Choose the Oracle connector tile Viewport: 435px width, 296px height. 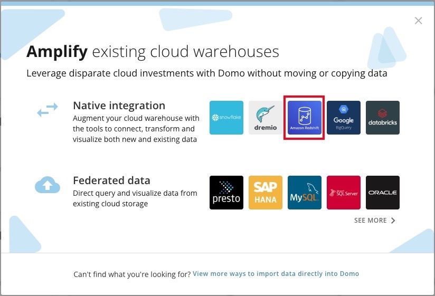click(x=383, y=193)
